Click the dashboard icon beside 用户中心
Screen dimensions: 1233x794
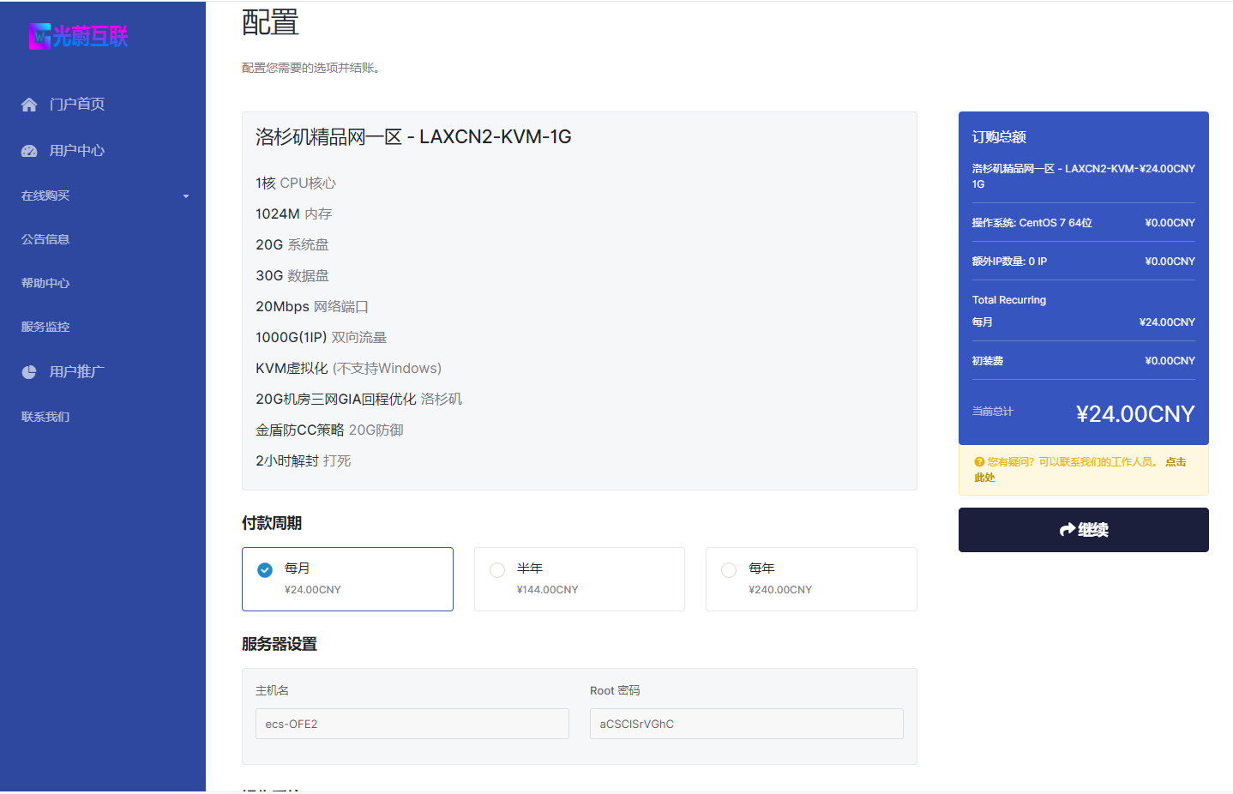click(29, 151)
